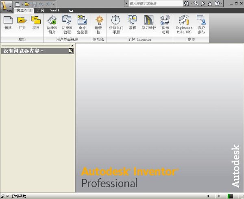Click the 了解 Inventor panel title

140,39
